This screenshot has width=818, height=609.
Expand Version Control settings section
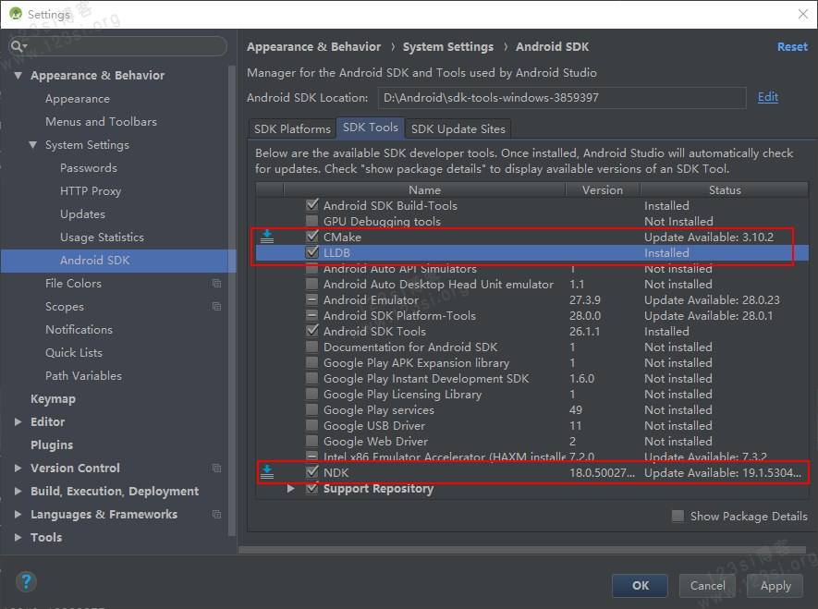coord(18,468)
